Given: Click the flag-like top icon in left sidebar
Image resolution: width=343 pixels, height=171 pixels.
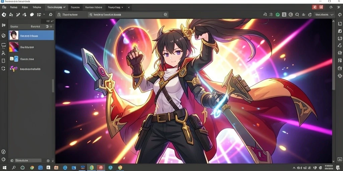Looking at the screenshot, I should 3,25.
